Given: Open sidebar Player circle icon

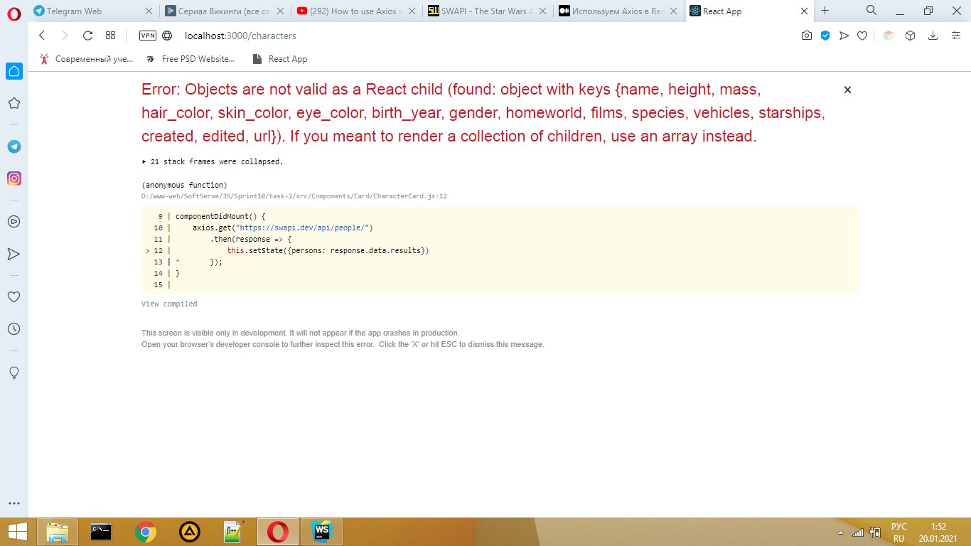Looking at the screenshot, I should pyautogui.click(x=14, y=221).
